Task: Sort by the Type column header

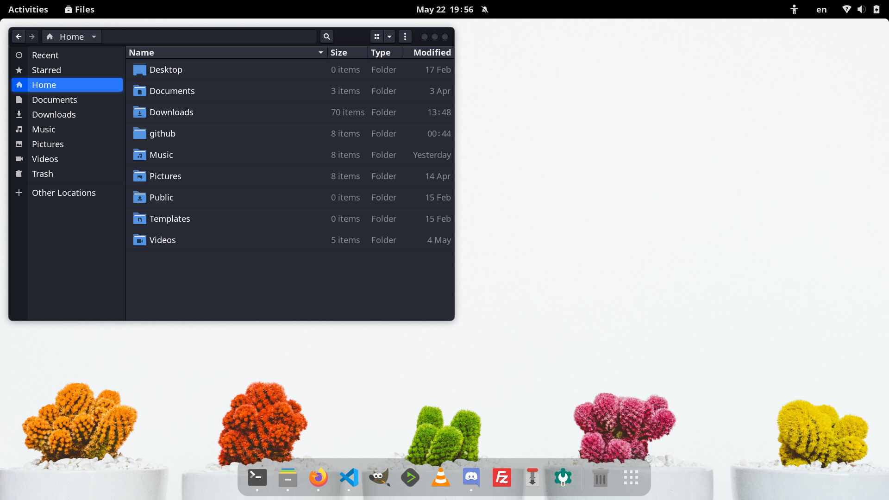Action: pyautogui.click(x=385, y=52)
